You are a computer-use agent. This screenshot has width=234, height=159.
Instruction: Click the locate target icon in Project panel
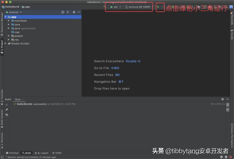tap(63, 12)
